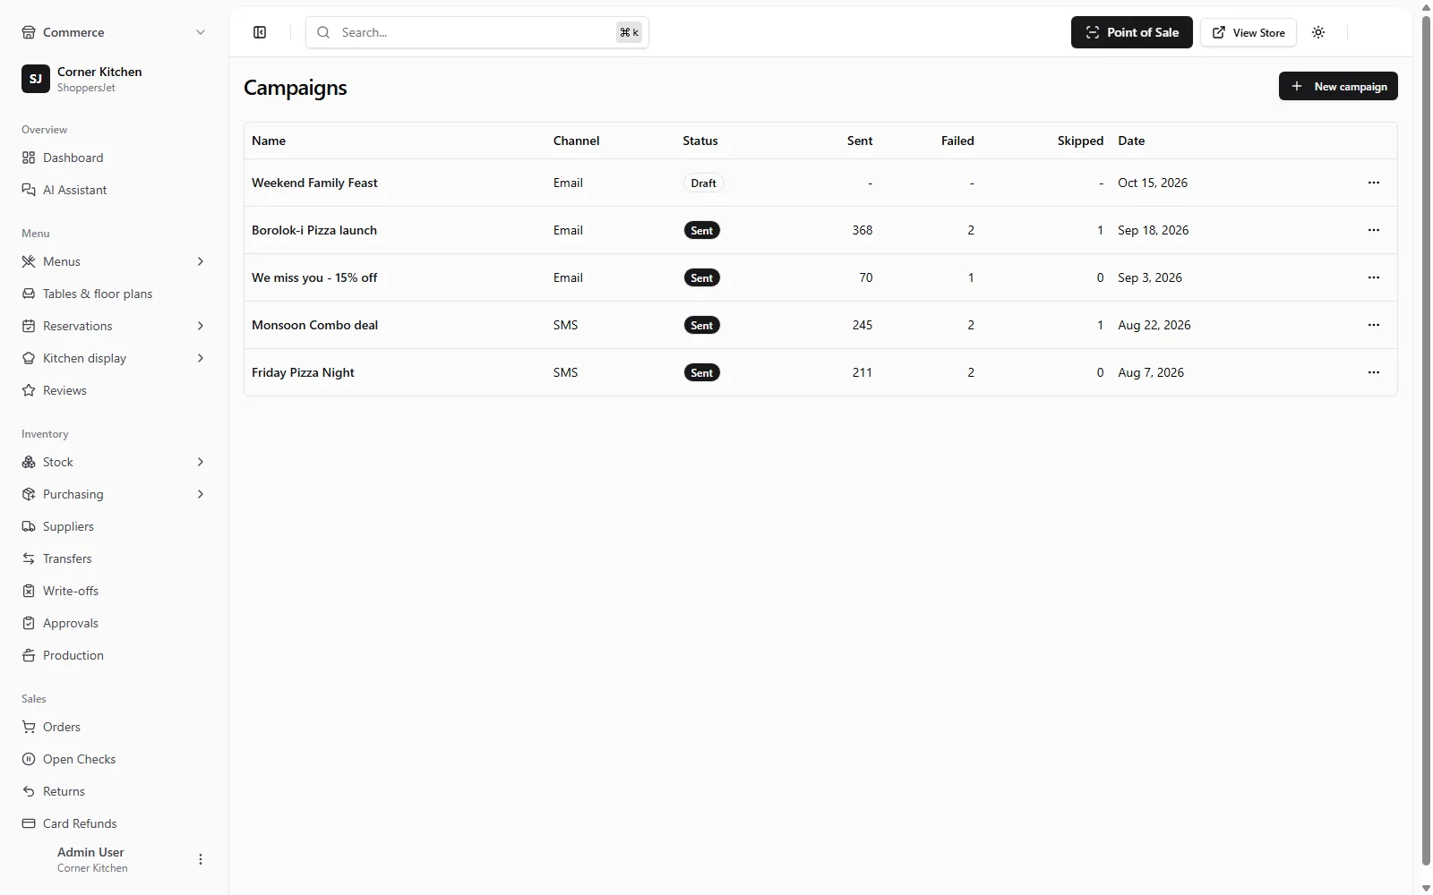1433x895 pixels.
Task: Open actions for Borolok-i Pizza launch
Action: pos(1374,230)
